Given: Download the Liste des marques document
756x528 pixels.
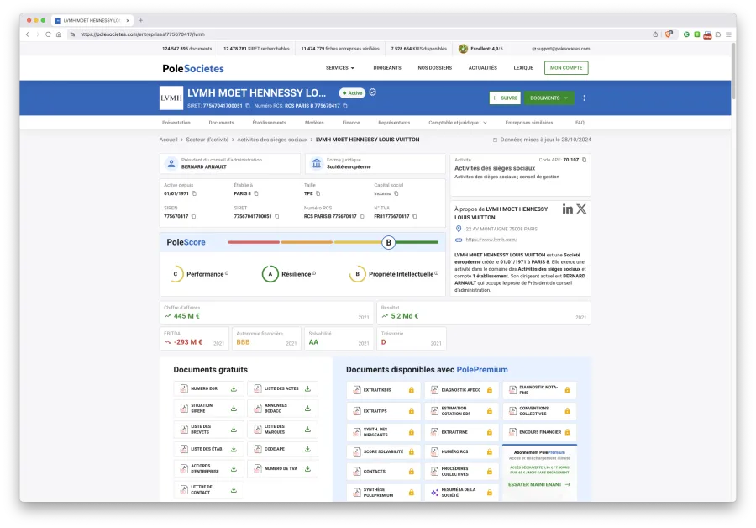Looking at the screenshot, I should point(307,429).
